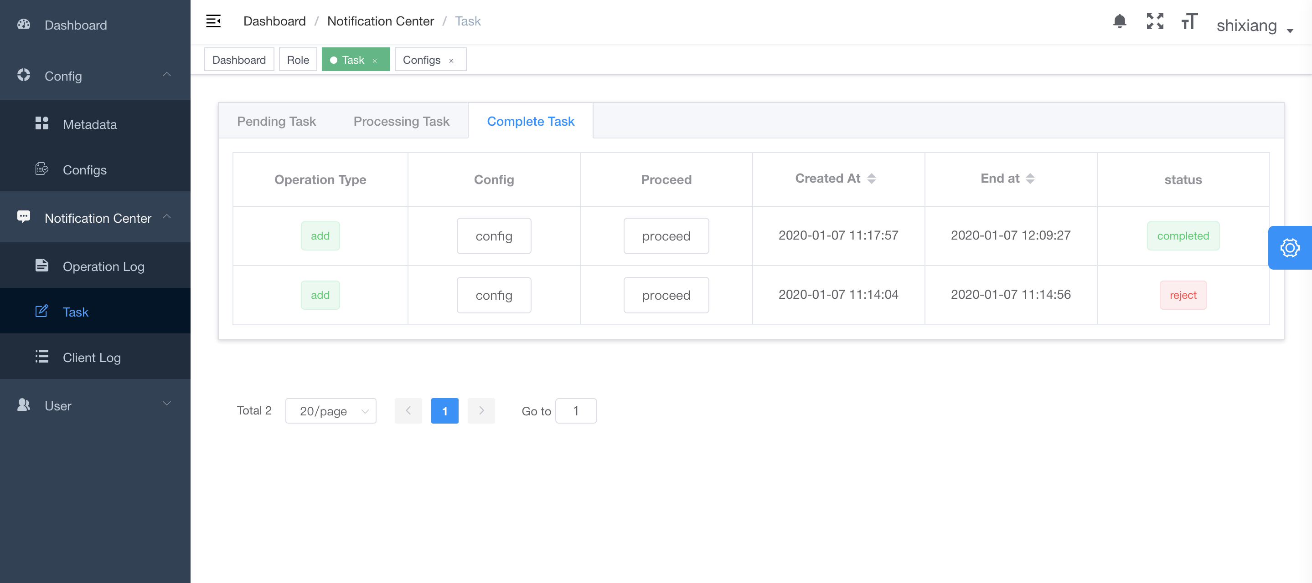
Task: Collapse sidebar with hamburger icon
Action: 213,21
